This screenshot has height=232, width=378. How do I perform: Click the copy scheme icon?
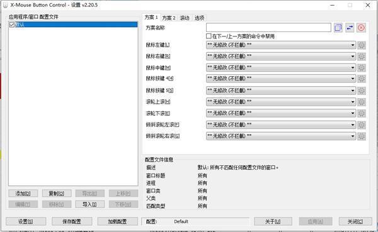click(x=338, y=28)
